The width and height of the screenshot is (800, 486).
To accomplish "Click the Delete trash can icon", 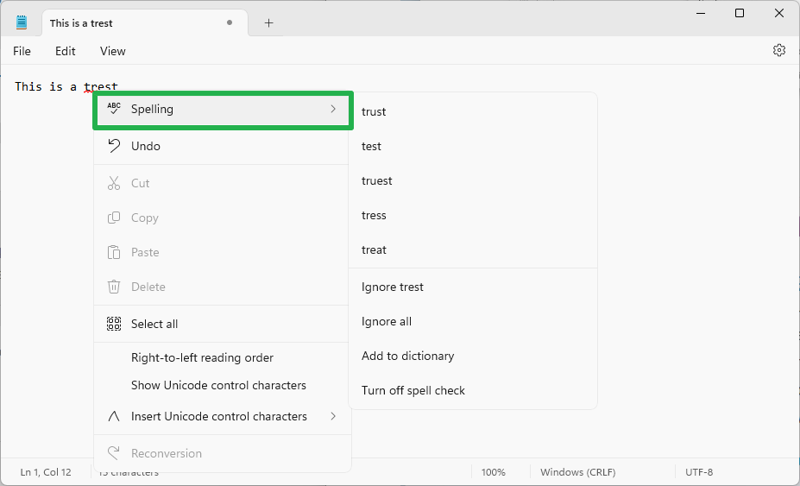I will click(114, 287).
